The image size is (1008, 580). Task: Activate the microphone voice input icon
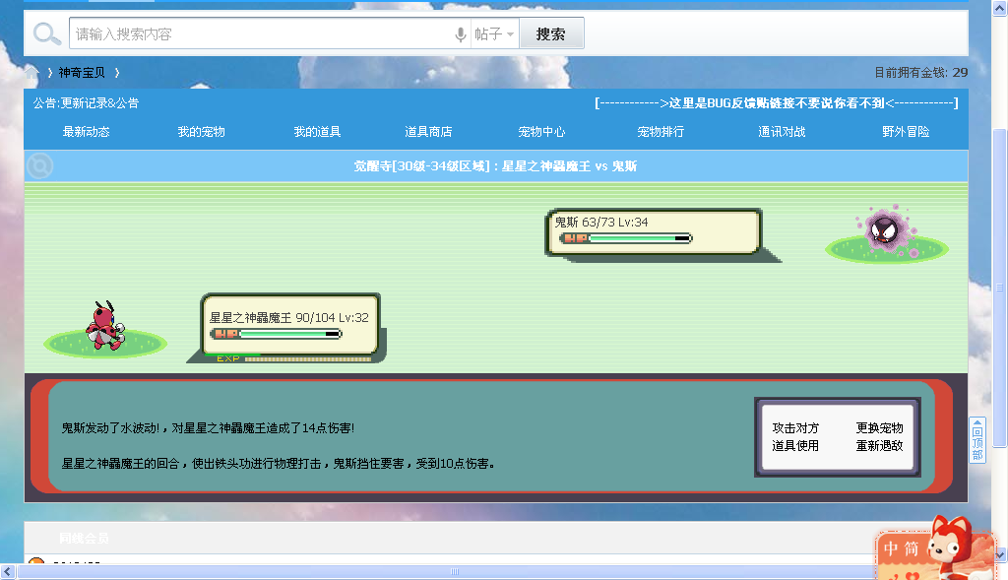(x=461, y=34)
